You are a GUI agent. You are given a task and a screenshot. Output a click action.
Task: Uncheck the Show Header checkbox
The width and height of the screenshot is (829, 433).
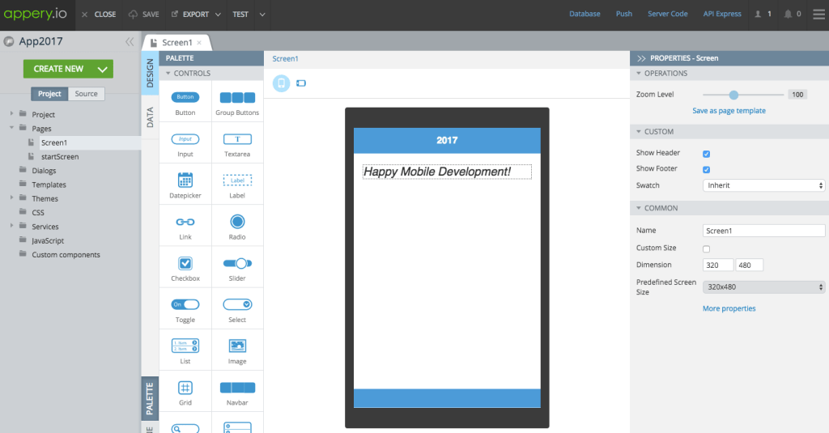[x=707, y=154]
